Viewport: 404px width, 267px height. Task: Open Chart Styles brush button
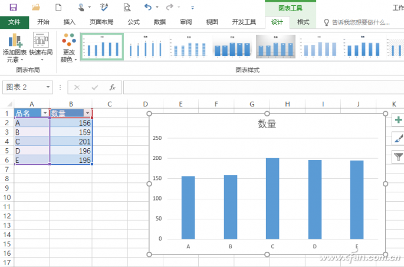[398, 139]
